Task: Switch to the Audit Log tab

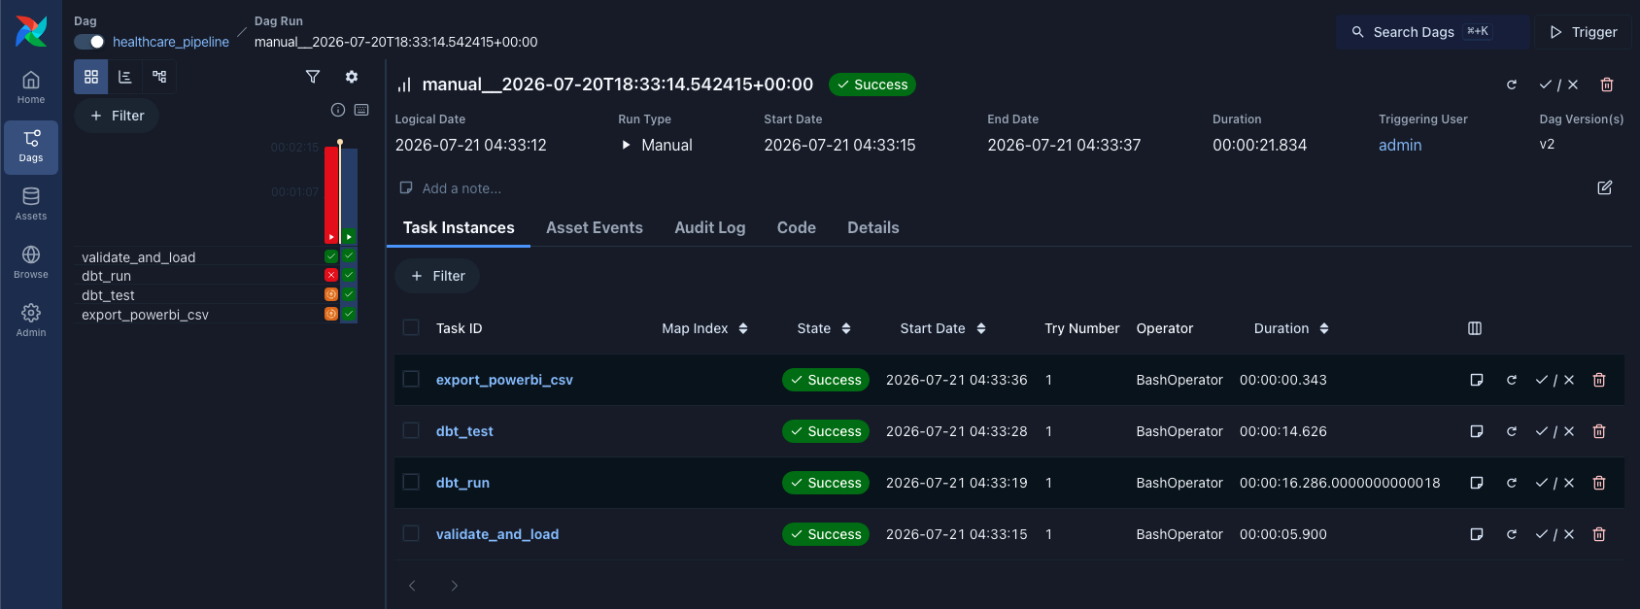Action: point(710,227)
